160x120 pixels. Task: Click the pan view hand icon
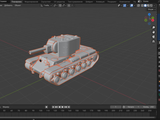coord(154,32)
